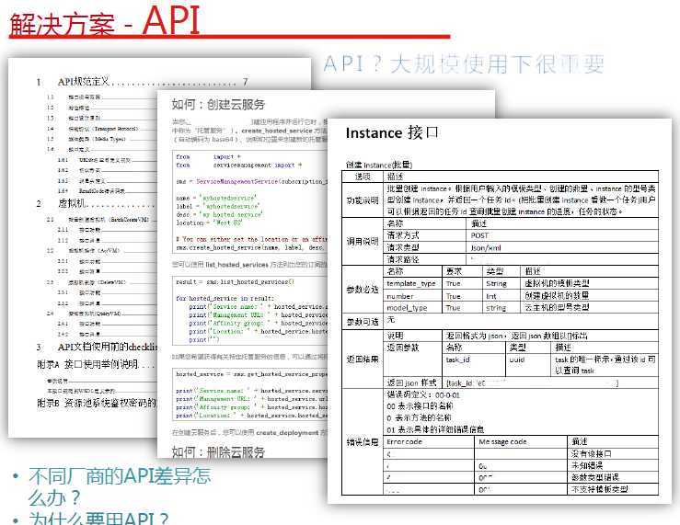Click the 'POST' value cell
The height and width of the screenshot is (525, 680).
tap(562, 235)
